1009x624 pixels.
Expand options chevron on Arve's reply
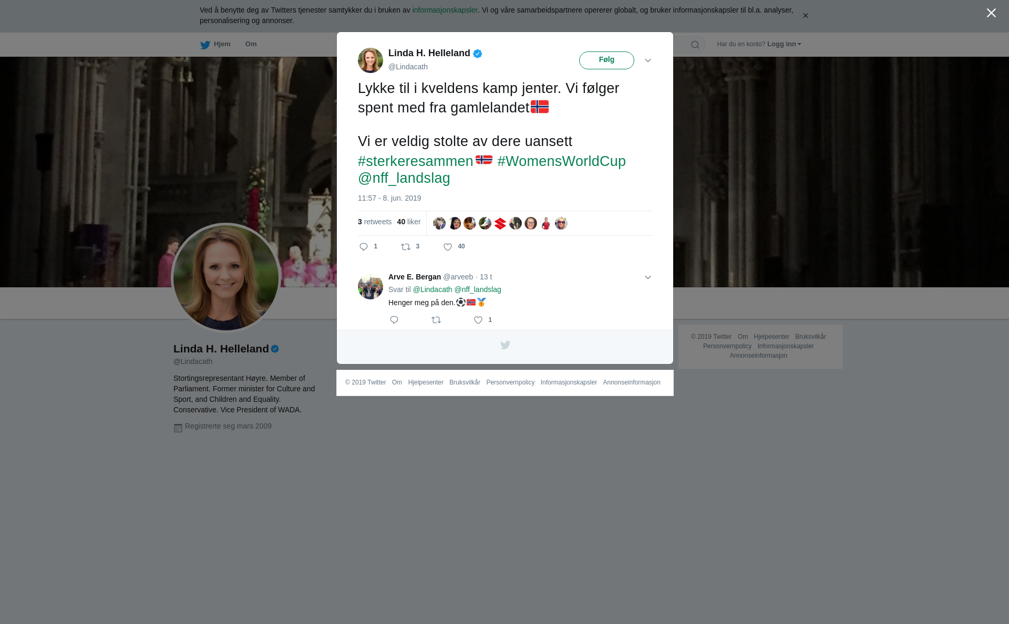[648, 277]
